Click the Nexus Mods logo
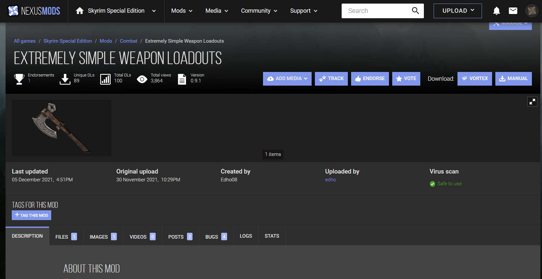The height and width of the screenshot is (279, 542). (34, 11)
